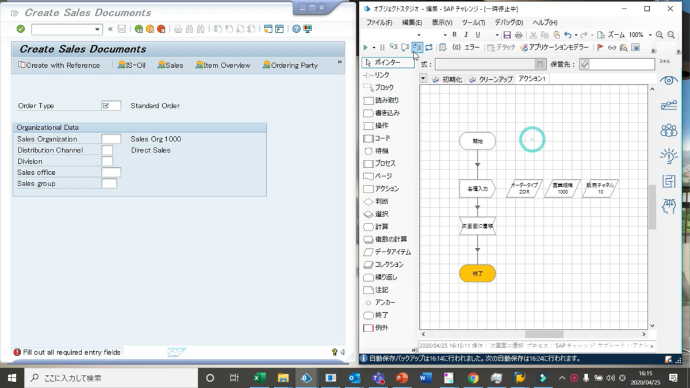Click the Item Overview button in SAP
The image size is (690, 388).
223,65
